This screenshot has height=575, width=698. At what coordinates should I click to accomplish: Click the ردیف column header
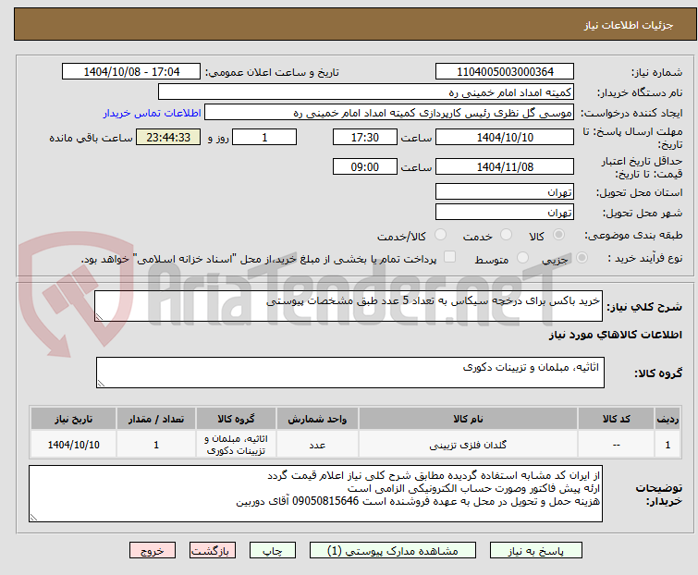pos(667,419)
